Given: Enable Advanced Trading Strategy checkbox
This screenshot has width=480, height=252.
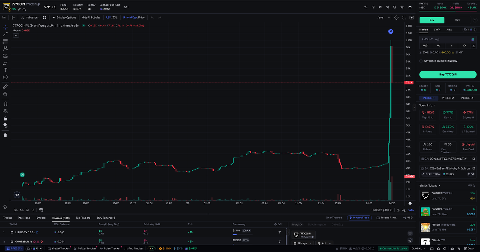Looking at the screenshot, I should point(421,61).
